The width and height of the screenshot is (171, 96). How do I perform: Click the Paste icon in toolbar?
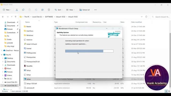(x=30, y=10)
